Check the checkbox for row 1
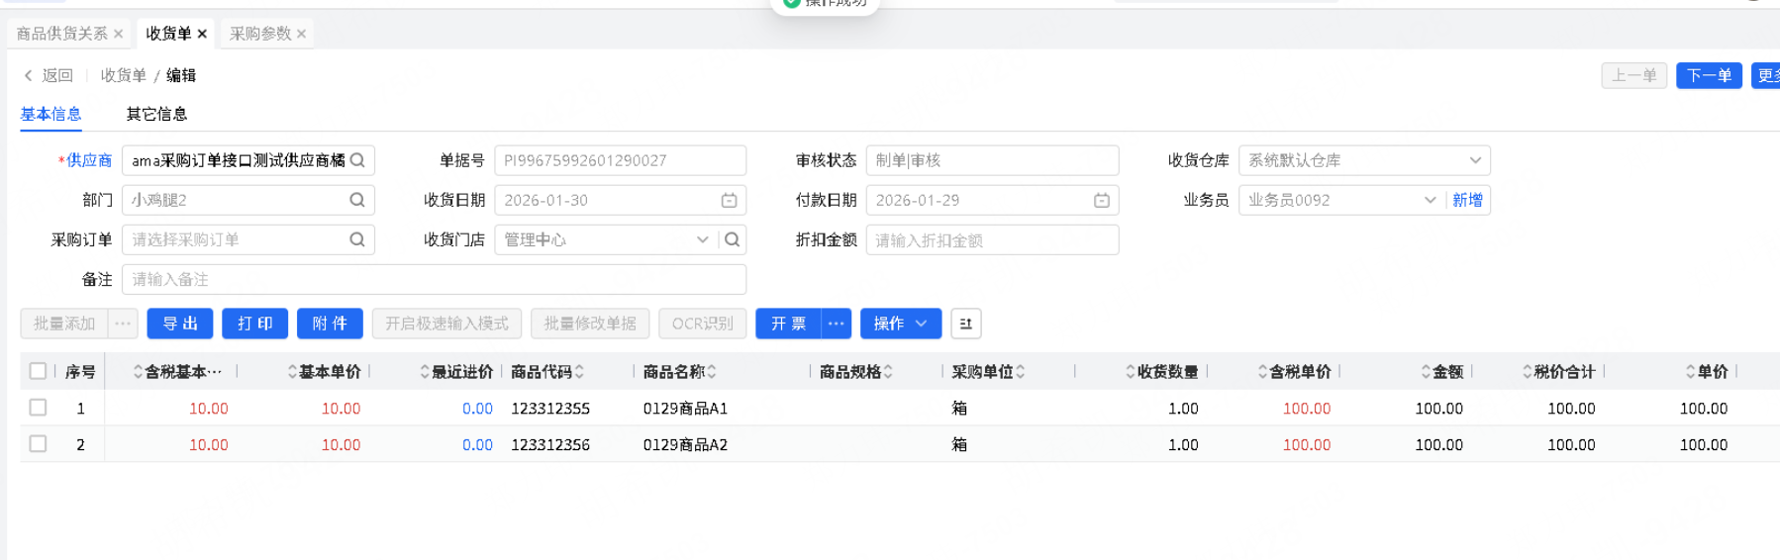The width and height of the screenshot is (1780, 560). pos(38,408)
